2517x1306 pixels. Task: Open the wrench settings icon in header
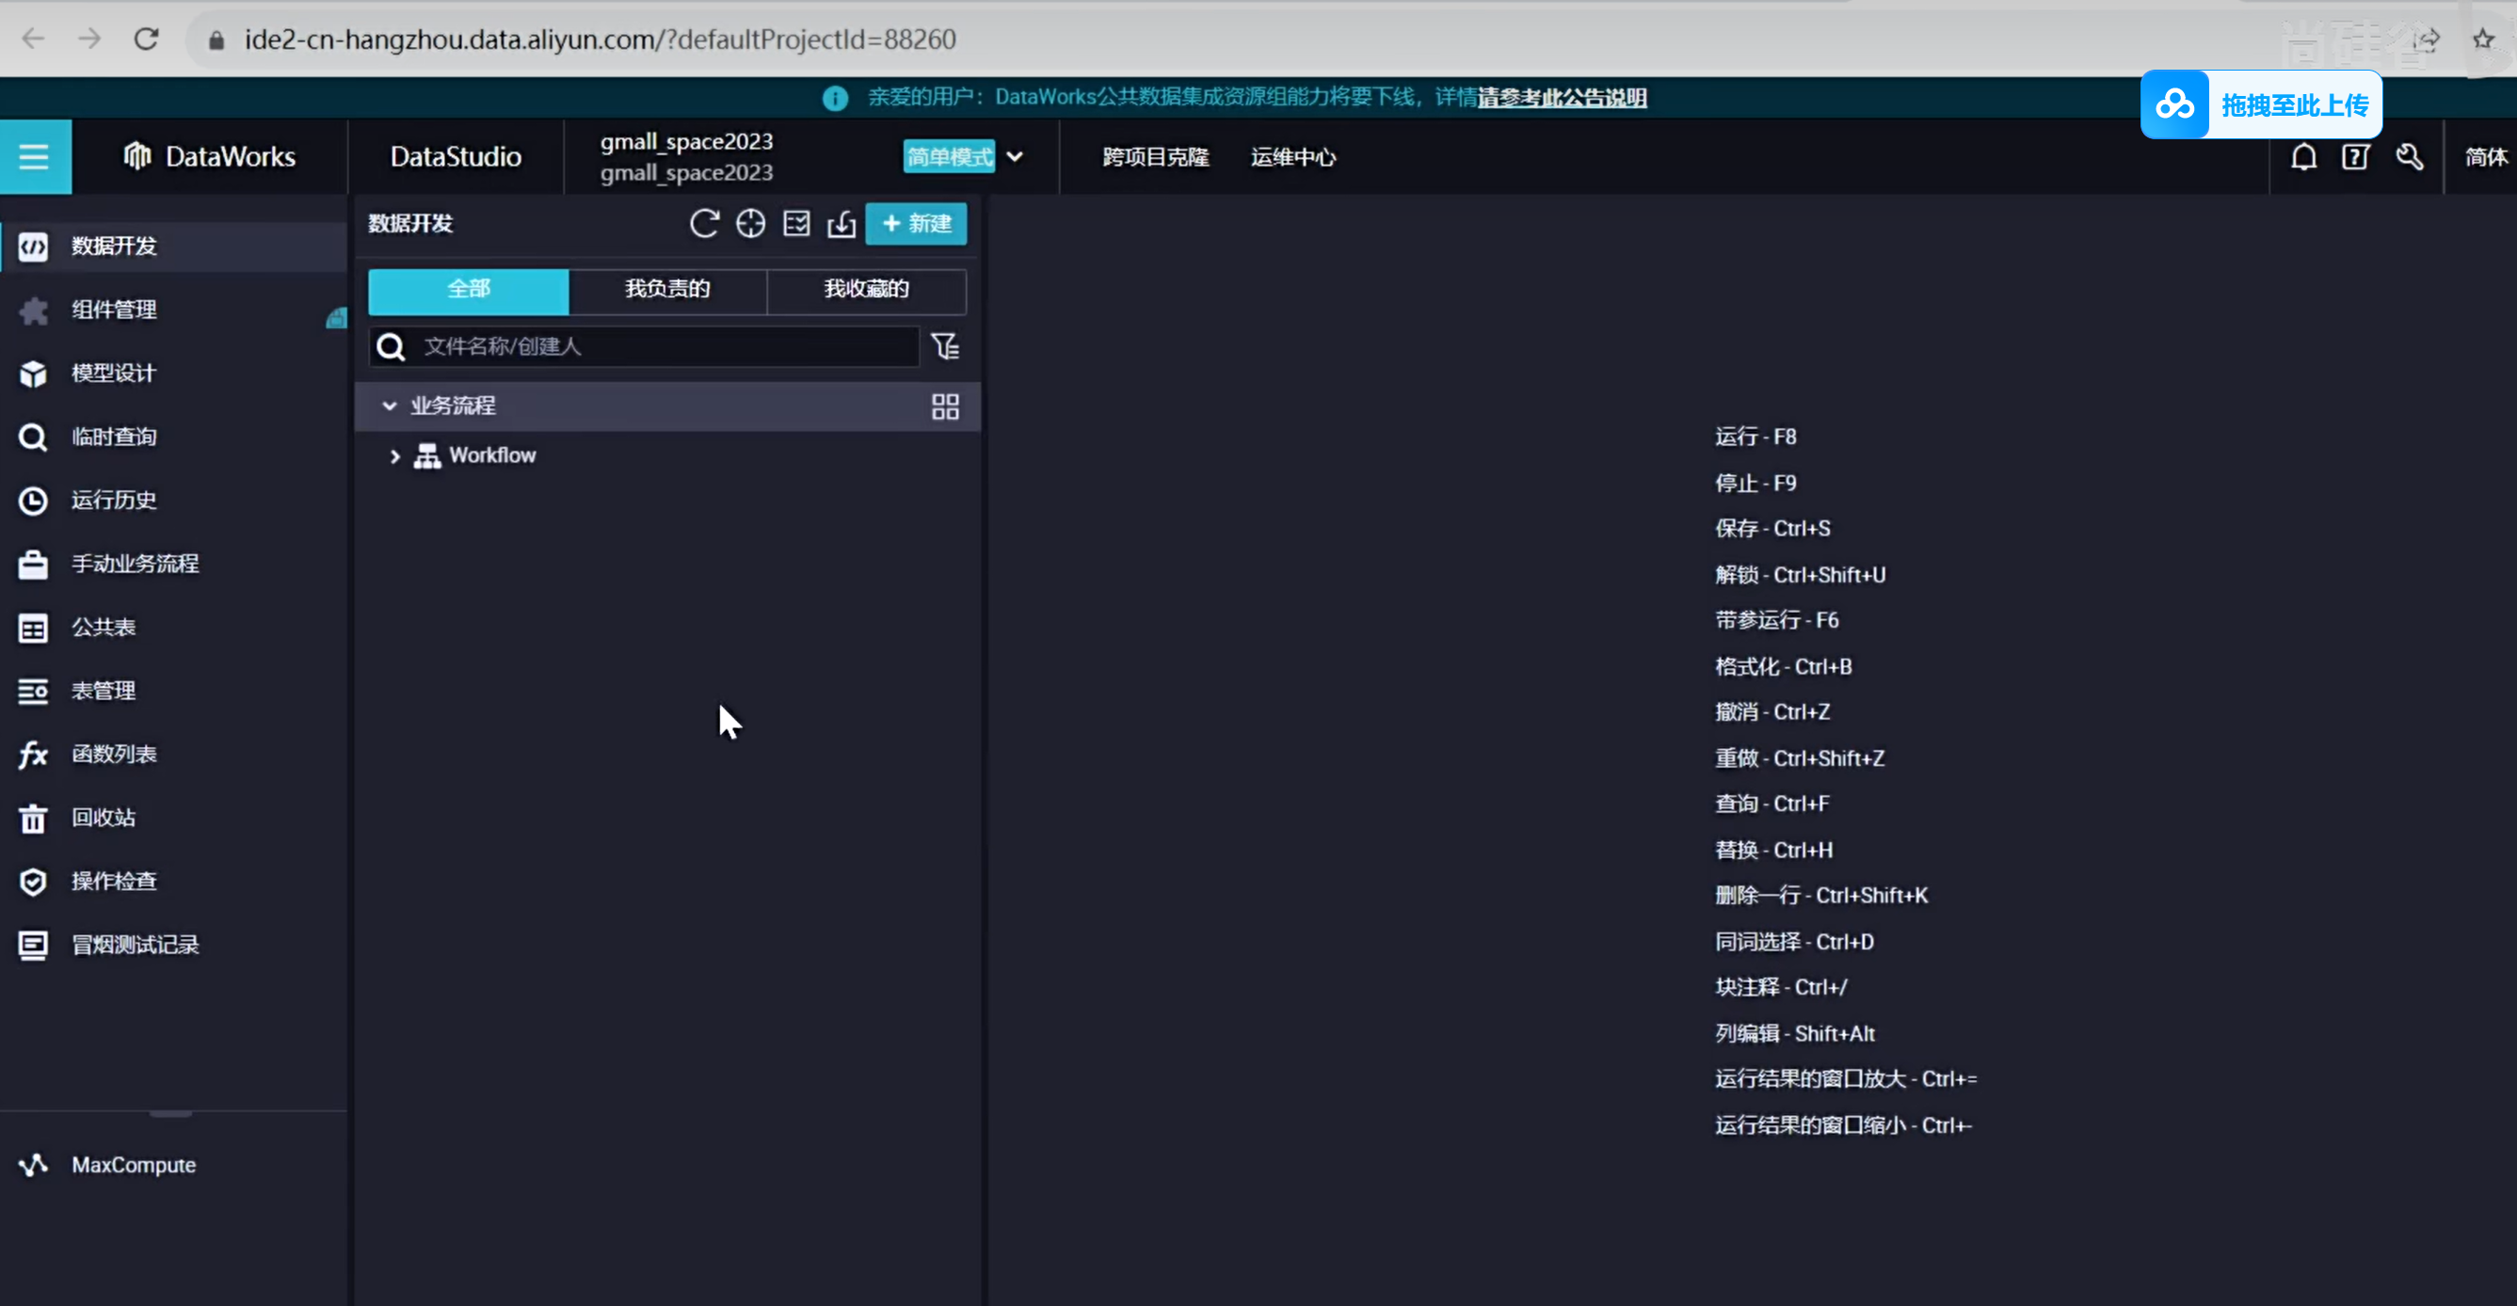click(2409, 156)
